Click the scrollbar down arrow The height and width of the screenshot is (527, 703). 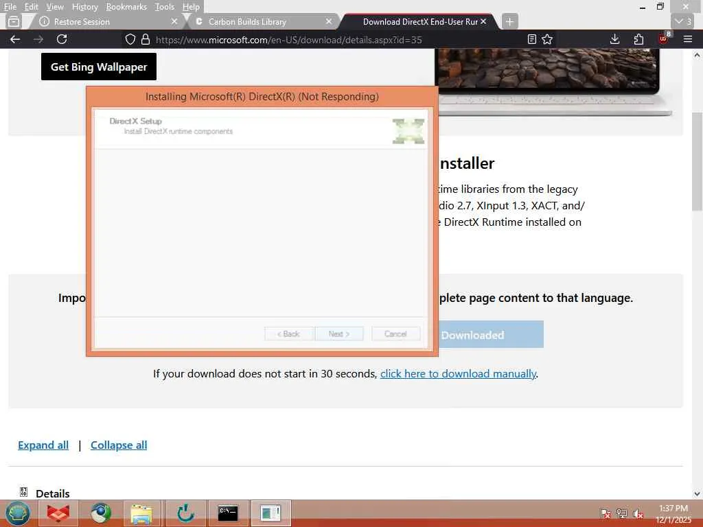tap(697, 494)
